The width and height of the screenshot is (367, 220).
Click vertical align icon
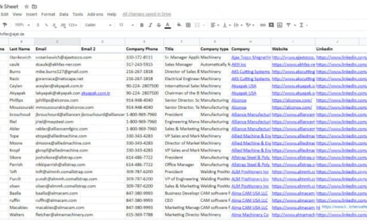tap(225, 25)
